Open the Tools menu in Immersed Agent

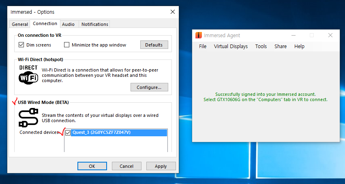tap(261, 47)
